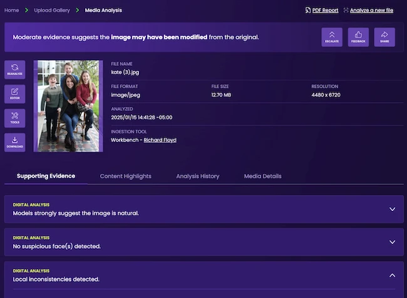Open the Tools panel
The height and width of the screenshot is (298, 407).
pyautogui.click(x=15, y=118)
